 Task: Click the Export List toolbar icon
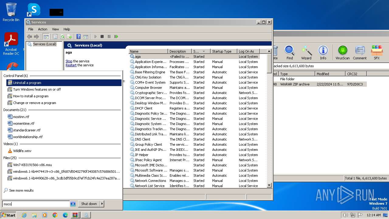click(69, 36)
